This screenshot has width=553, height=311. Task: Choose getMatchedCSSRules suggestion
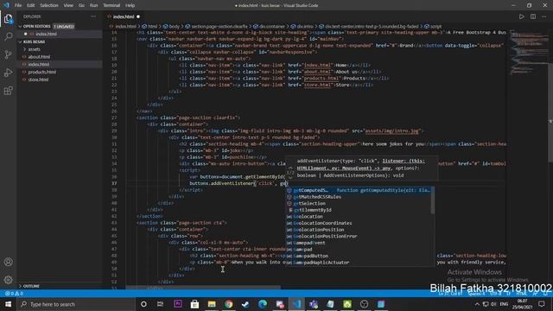point(358,197)
